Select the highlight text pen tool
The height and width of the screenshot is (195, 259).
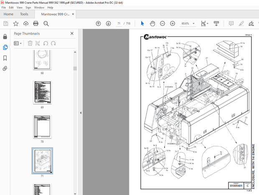(241, 24)
